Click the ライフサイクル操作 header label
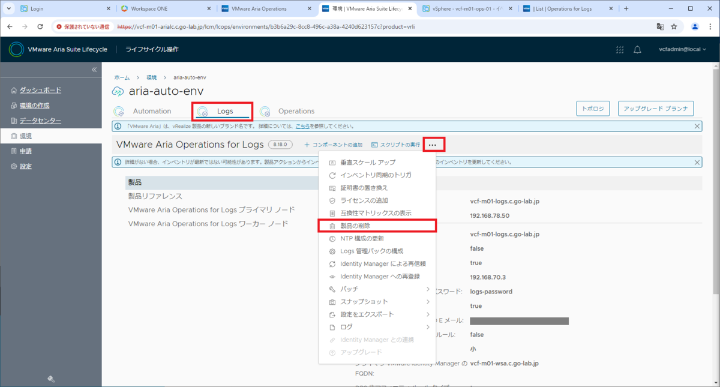This screenshot has width=720, height=387. pos(152,49)
